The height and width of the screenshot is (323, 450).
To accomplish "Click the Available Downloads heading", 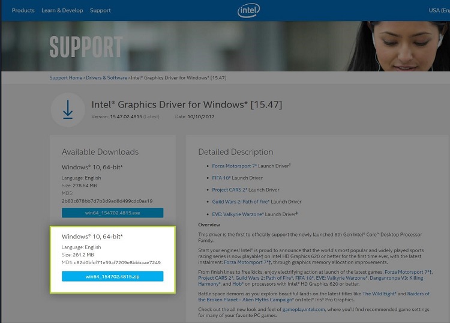I will (100, 152).
